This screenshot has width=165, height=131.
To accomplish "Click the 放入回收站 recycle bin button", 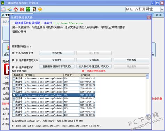I will [94, 67].
